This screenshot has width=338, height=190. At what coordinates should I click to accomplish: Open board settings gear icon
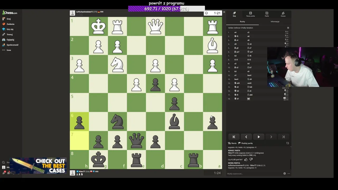pos(224,12)
